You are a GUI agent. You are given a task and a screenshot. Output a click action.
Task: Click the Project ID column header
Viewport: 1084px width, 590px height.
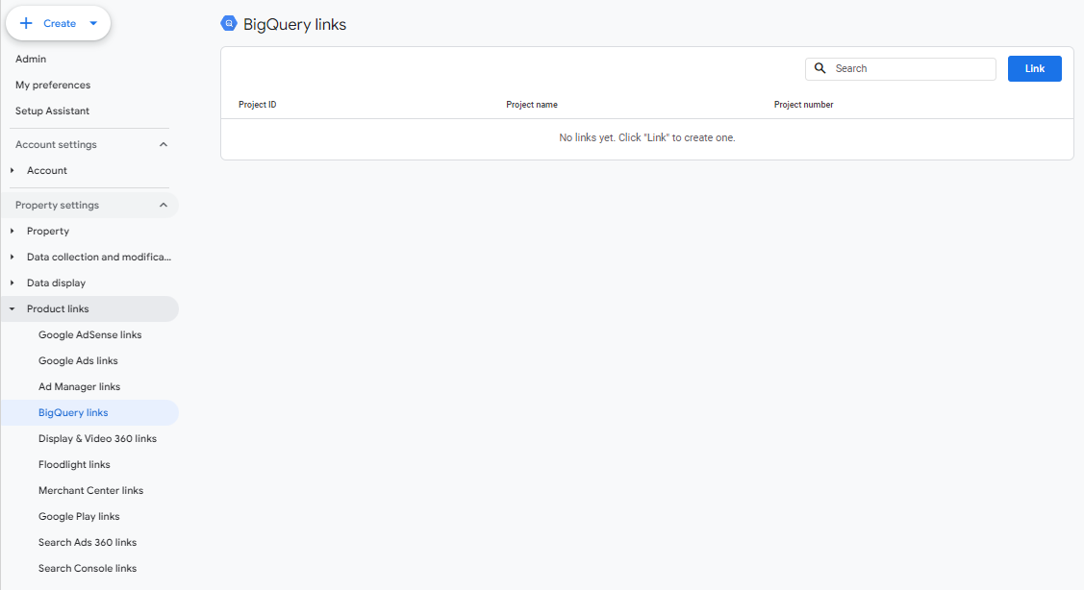click(x=257, y=105)
